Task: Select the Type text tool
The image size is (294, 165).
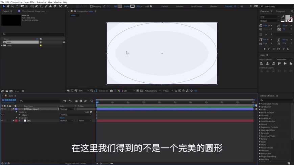Action: pos(41,6)
